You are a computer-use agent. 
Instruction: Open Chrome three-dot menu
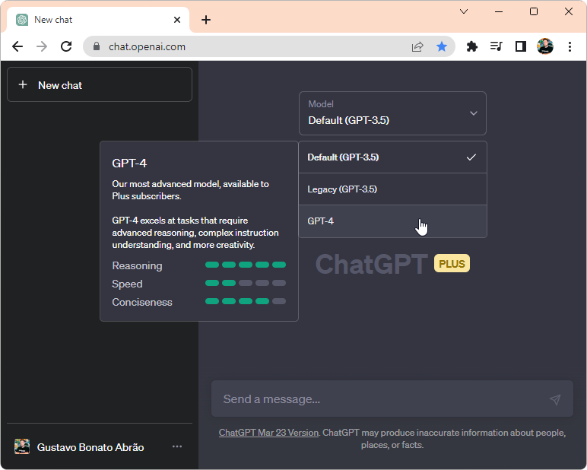(x=570, y=46)
